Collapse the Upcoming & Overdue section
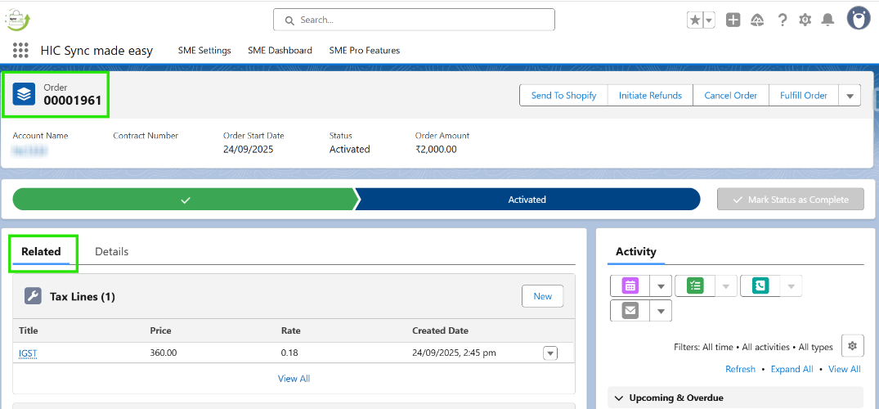The image size is (879, 409). pos(619,398)
